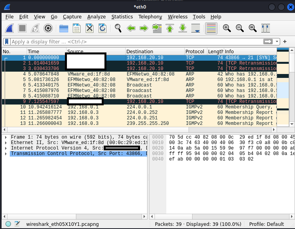The width and height of the screenshot is (295, 229).
Task: Go back in packet history
Action: 131,29
